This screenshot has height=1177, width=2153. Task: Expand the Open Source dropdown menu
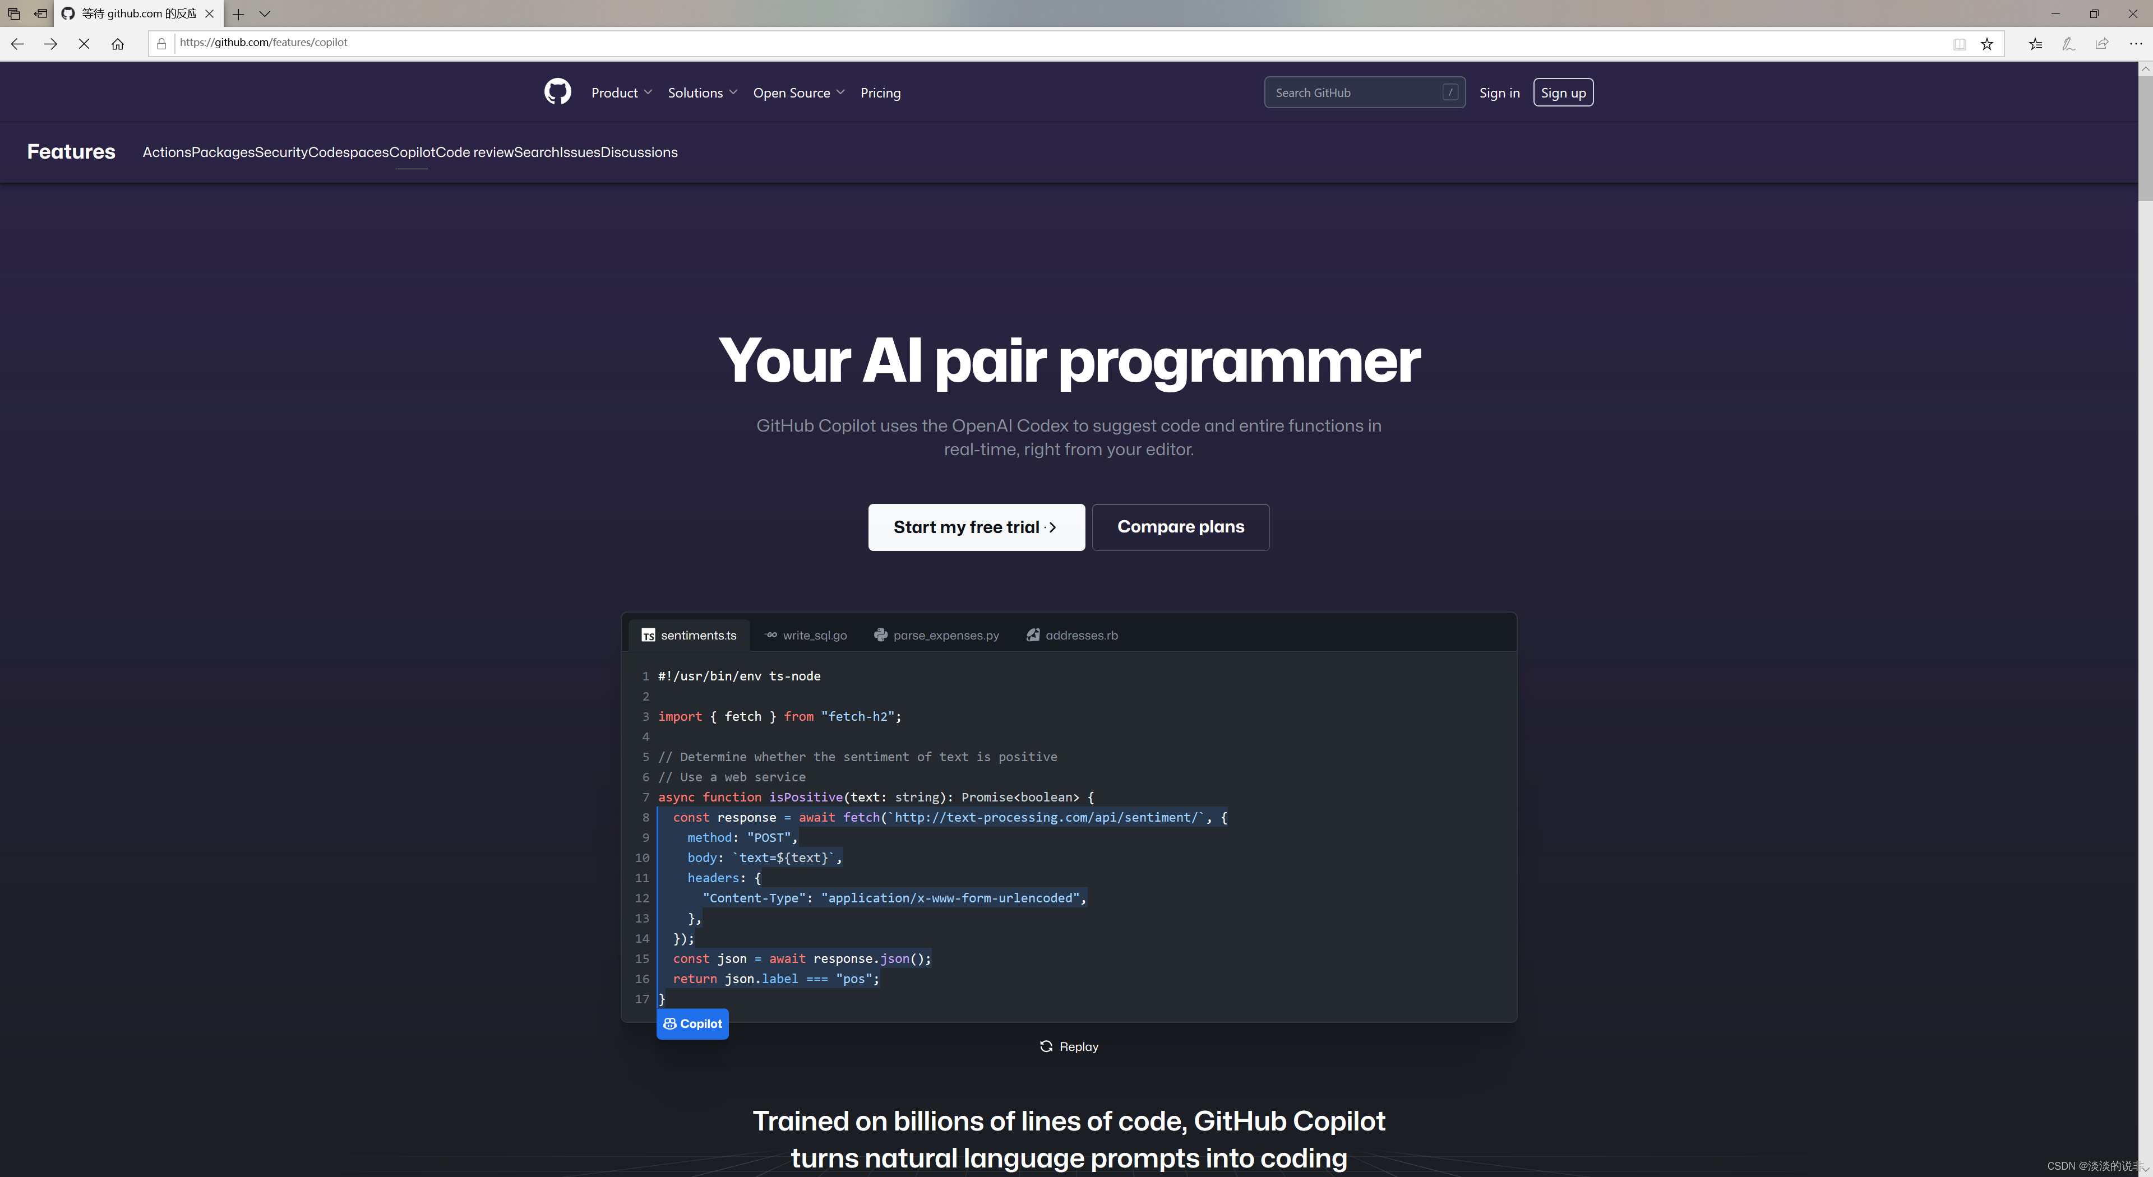pyautogui.click(x=799, y=91)
